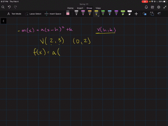Pick the orange pen
Screen dimensions: 168x126
[x=90, y=13]
